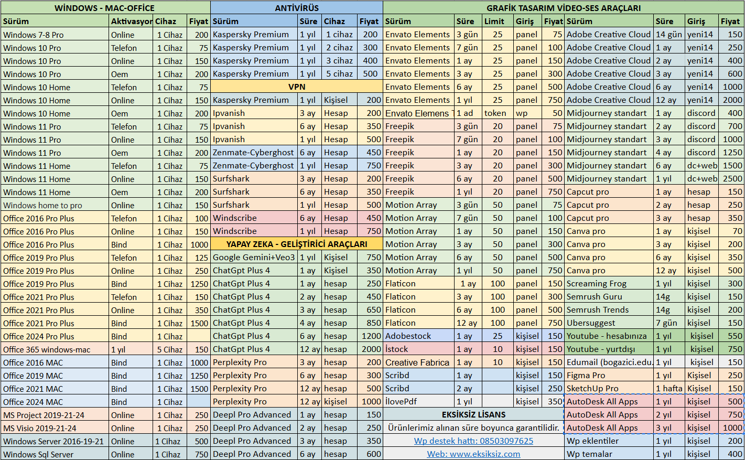Click the Creative Fabrica cell
The image size is (745, 460).
tap(419, 362)
